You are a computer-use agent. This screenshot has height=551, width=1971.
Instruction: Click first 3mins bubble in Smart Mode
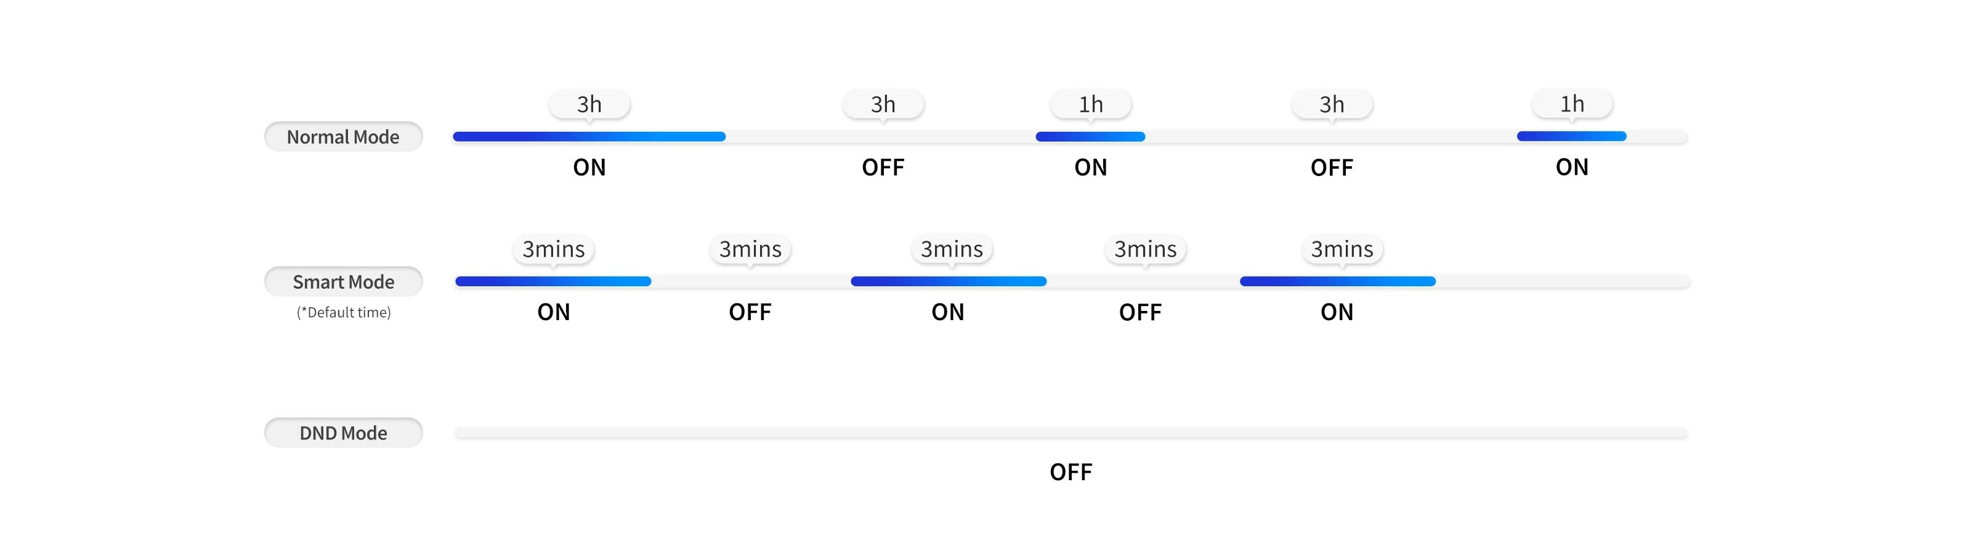click(x=553, y=249)
